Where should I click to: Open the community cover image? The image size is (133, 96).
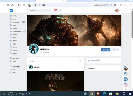tap(74, 30)
